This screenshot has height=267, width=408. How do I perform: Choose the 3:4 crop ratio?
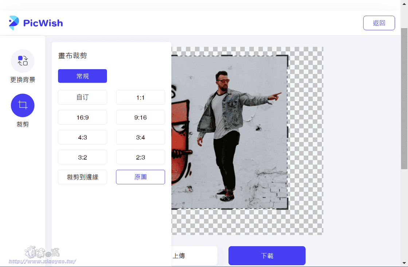[140, 137]
